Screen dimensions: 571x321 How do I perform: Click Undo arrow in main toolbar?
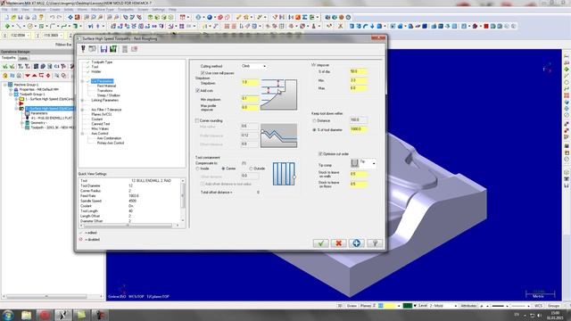tap(52, 17)
